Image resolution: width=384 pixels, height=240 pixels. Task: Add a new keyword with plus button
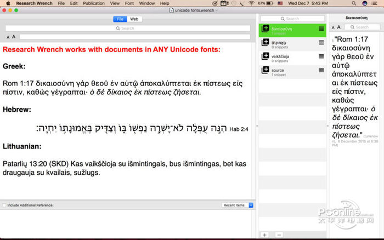tap(265, 235)
